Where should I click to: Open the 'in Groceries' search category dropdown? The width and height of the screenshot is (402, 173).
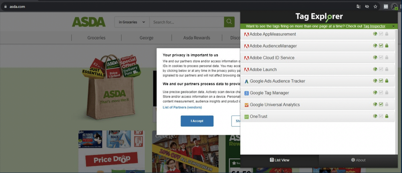tap(132, 22)
